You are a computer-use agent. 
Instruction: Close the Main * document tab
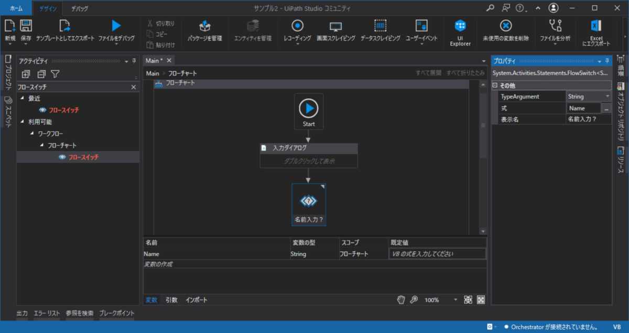169,61
